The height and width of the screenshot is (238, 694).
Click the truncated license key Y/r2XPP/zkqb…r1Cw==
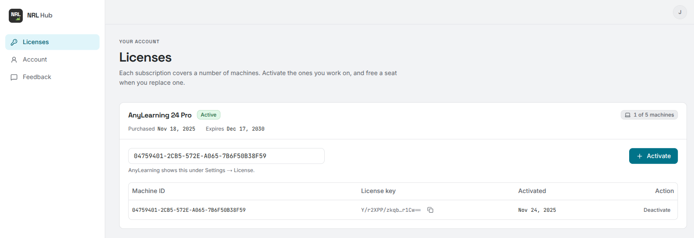[391, 210]
